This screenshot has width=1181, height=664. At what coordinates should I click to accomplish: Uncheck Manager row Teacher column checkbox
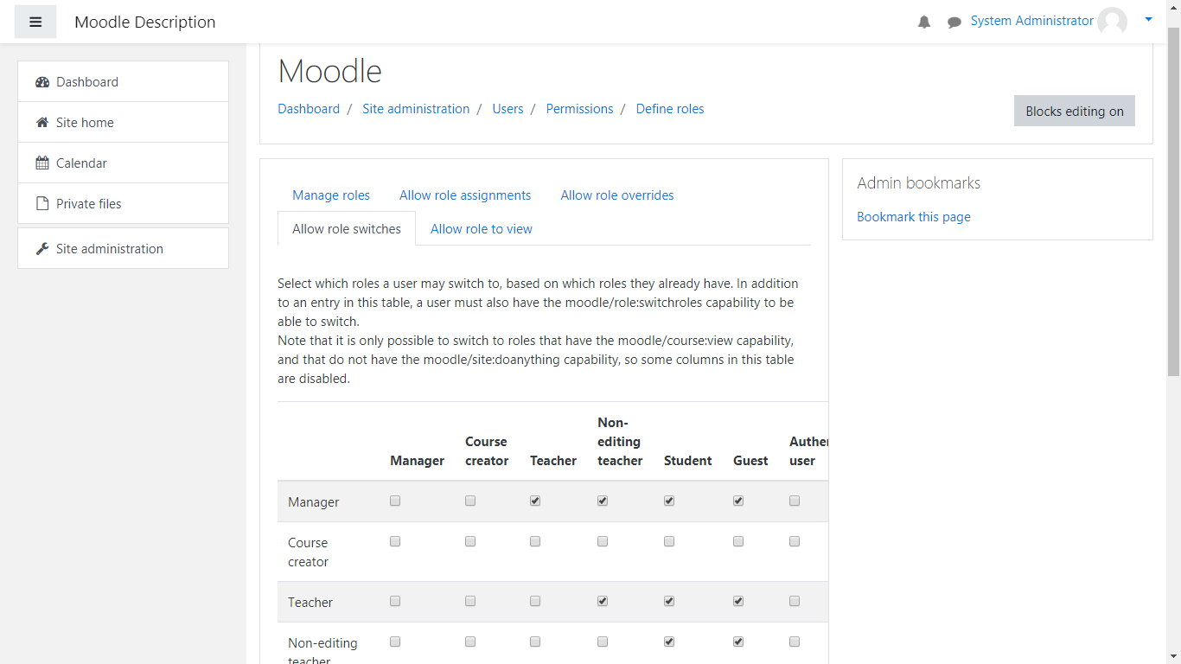click(535, 501)
